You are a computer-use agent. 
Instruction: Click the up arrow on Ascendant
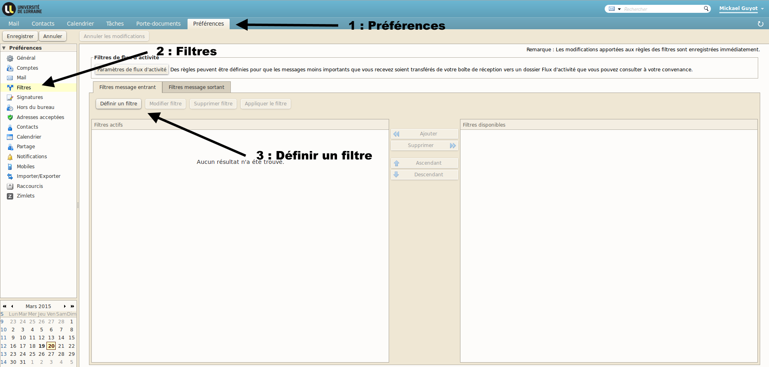(x=396, y=163)
